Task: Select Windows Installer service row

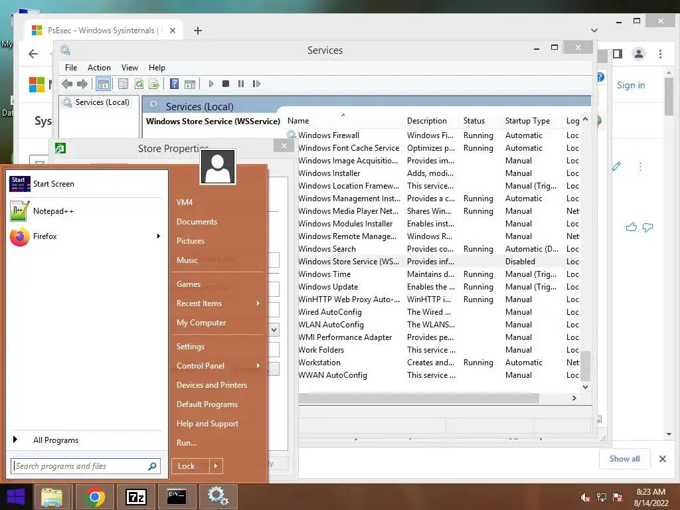Action: (x=433, y=173)
